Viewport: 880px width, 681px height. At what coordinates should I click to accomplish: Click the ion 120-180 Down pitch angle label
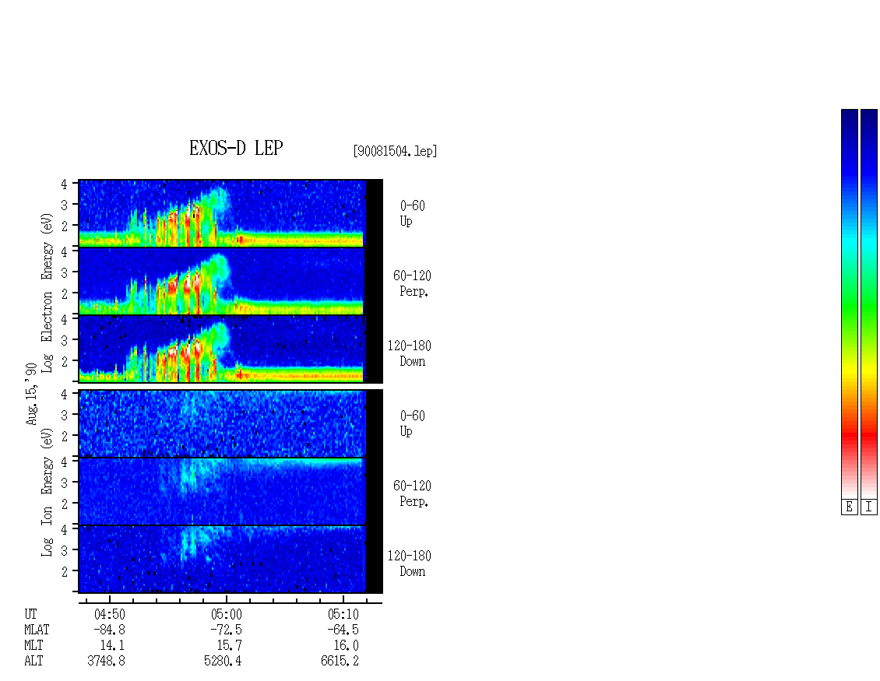pos(410,563)
